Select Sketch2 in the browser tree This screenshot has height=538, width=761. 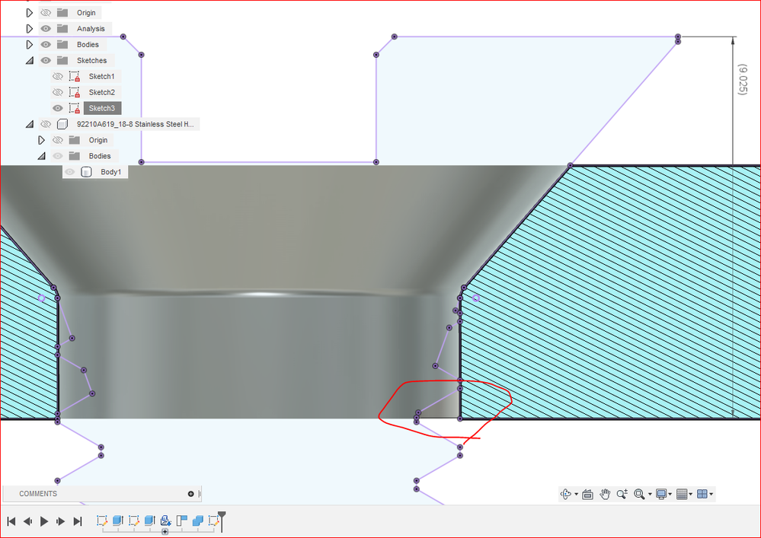click(x=102, y=92)
